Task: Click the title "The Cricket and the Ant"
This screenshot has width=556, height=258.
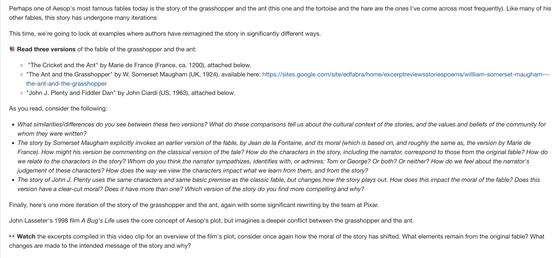Action: (x=63, y=65)
